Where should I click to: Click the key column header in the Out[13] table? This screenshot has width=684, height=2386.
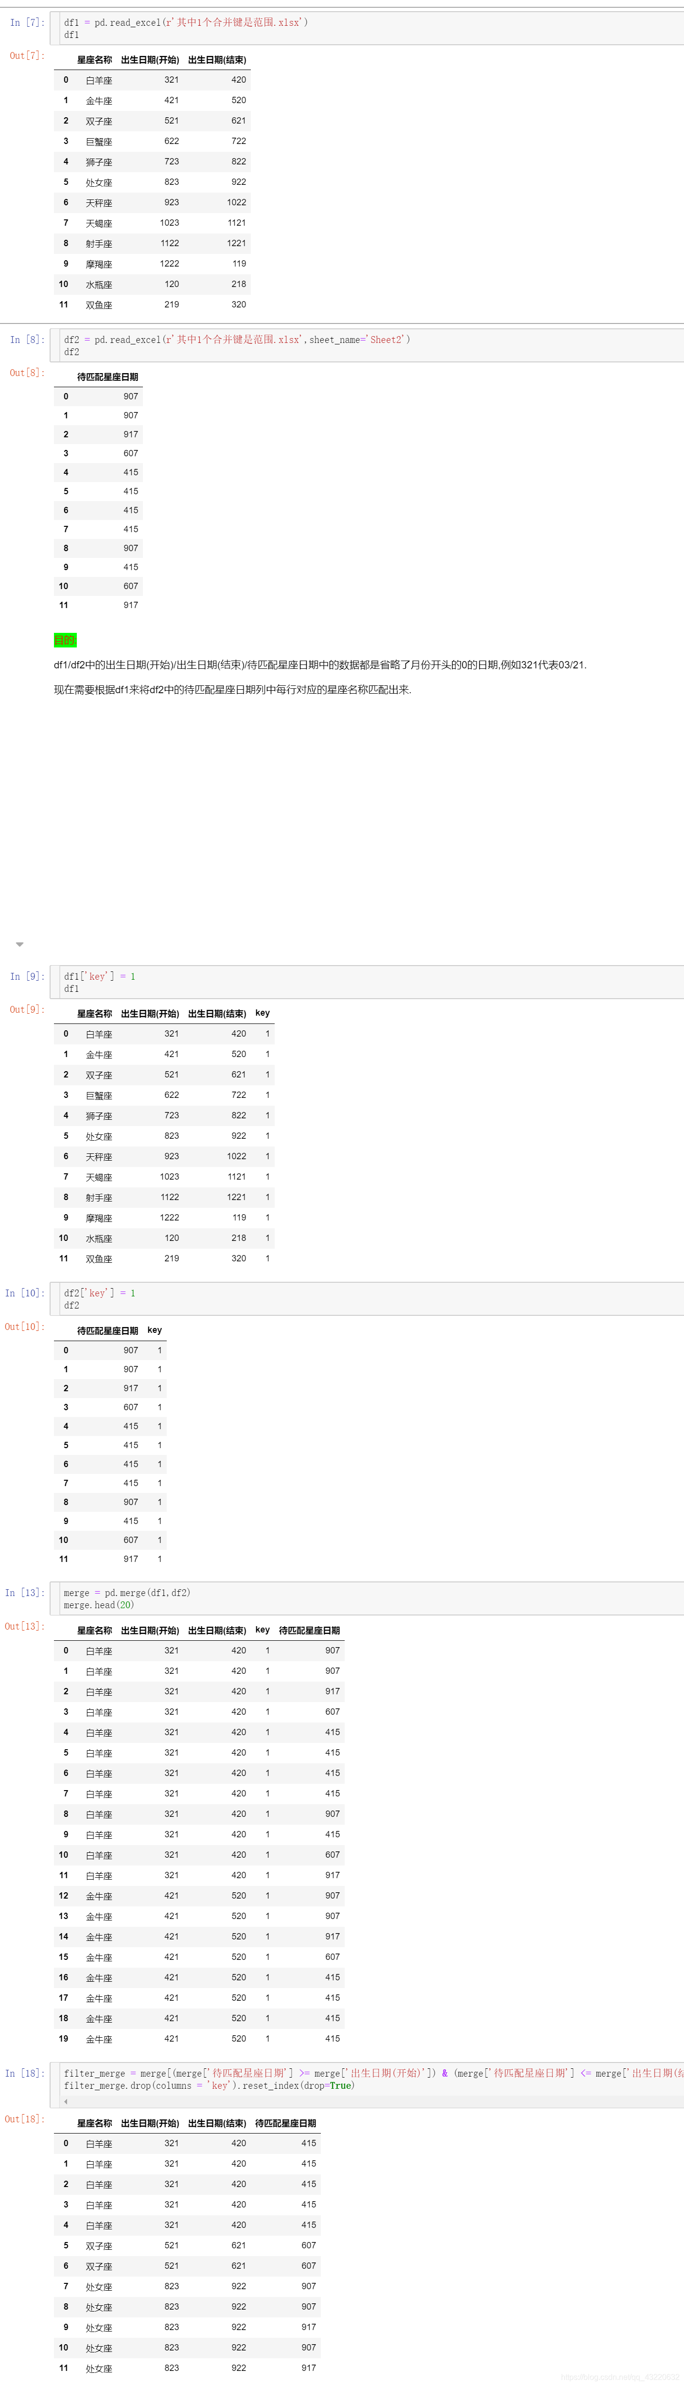263,1630
